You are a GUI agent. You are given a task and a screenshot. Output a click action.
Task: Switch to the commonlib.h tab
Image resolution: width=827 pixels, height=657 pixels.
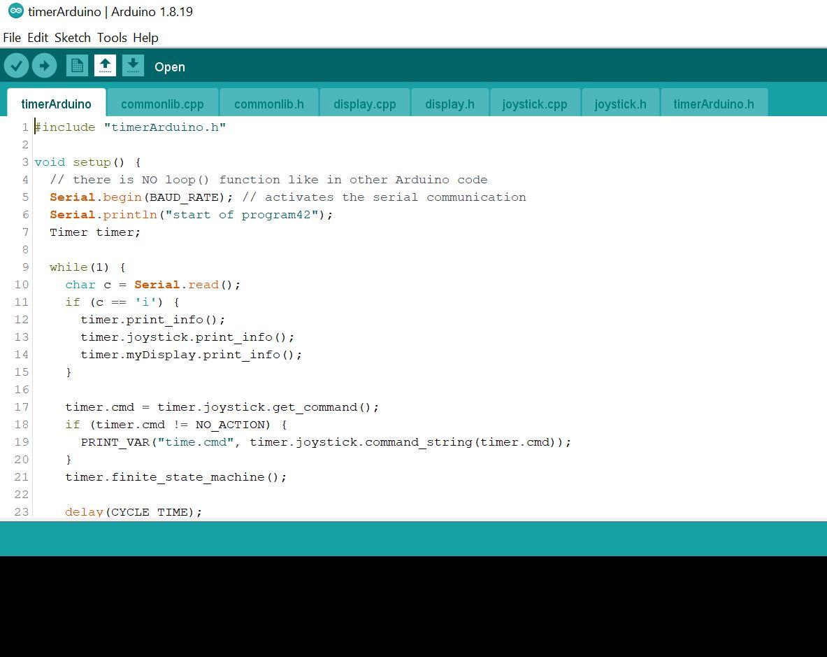pos(268,104)
